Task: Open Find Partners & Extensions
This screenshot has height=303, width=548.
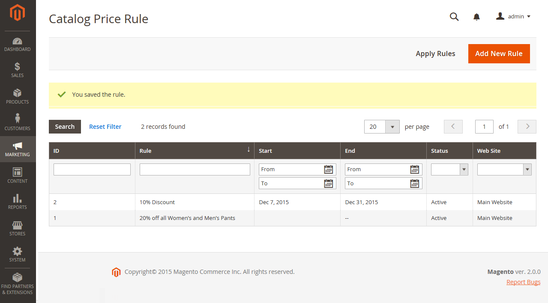Action: click(18, 284)
